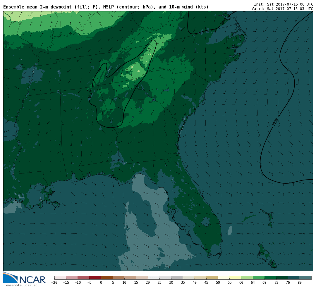The height and width of the screenshot is (289, 316).
Task: Pick the legend swatch between 68 and 72
Action: click(270, 278)
